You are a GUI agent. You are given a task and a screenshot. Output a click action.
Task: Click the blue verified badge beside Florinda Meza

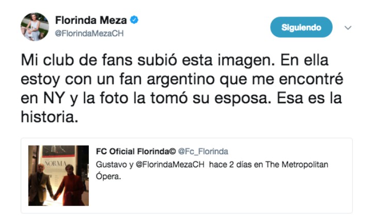[134, 21]
